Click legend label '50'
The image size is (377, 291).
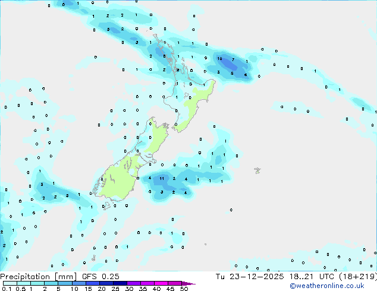coord(184,289)
